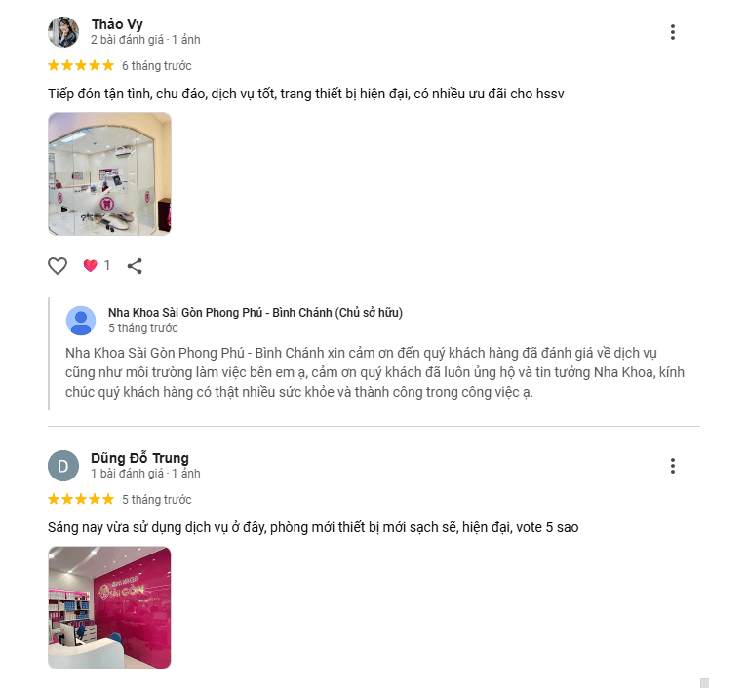Image resolution: width=748 pixels, height=688 pixels.
Task: Click the pink heart reaction count
Action: pos(97,265)
